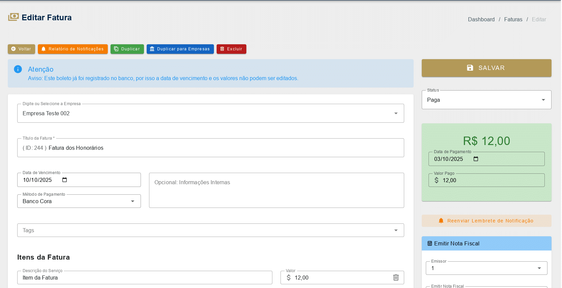Click Reenviar Lembrete de Notificação
This screenshot has width=562, height=288.
pyautogui.click(x=486, y=221)
